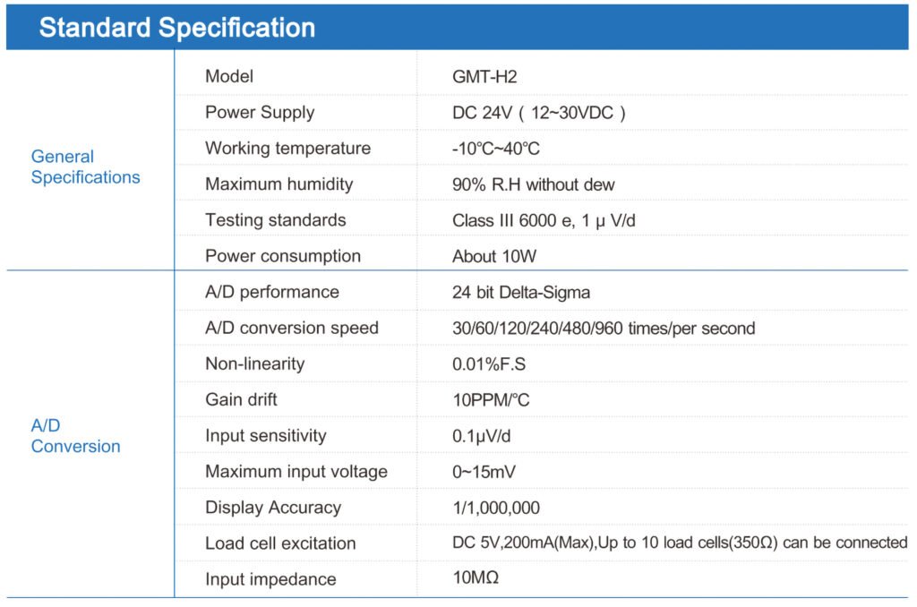This screenshot has width=917, height=607.
Task: Select the 0.01%F.S non-linearity value
Action: click(489, 364)
